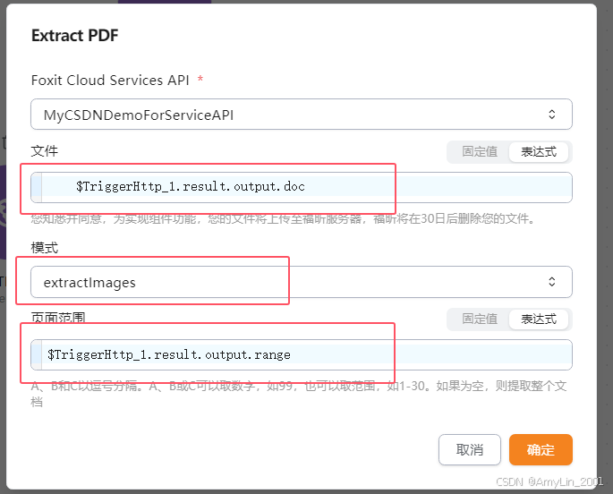The height and width of the screenshot is (494, 613).
Task: Click the 文件 expression input field
Action: pyautogui.click(x=302, y=187)
